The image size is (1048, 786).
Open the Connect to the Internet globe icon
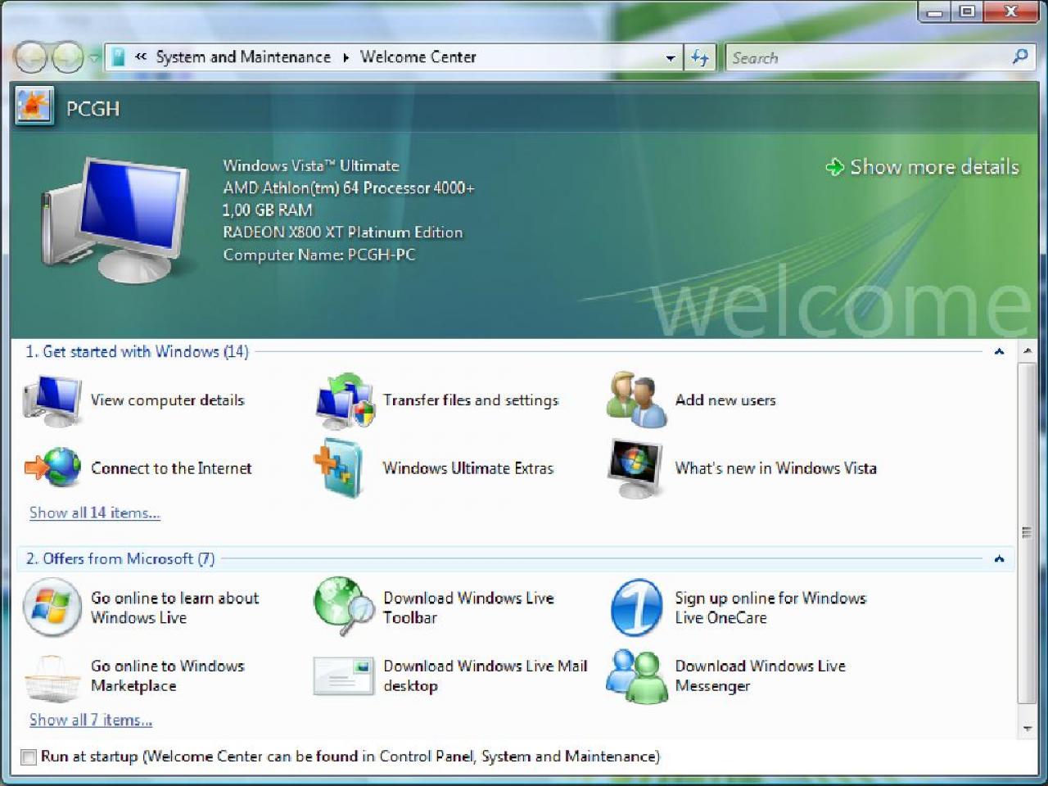[x=52, y=468]
